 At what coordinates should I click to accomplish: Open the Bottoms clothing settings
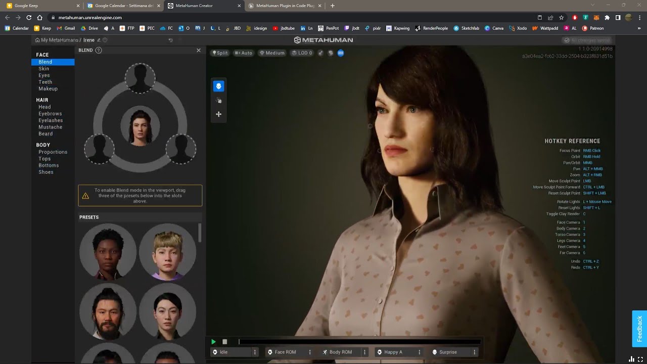[49, 165]
